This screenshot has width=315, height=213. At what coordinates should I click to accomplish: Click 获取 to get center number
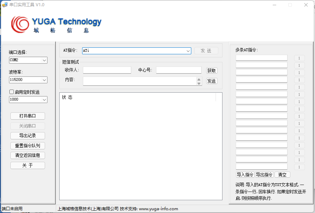pyautogui.click(x=212, y=71)
